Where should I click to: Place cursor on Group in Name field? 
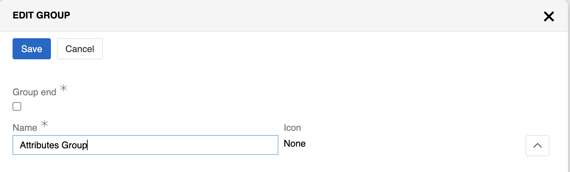point(74,145)
